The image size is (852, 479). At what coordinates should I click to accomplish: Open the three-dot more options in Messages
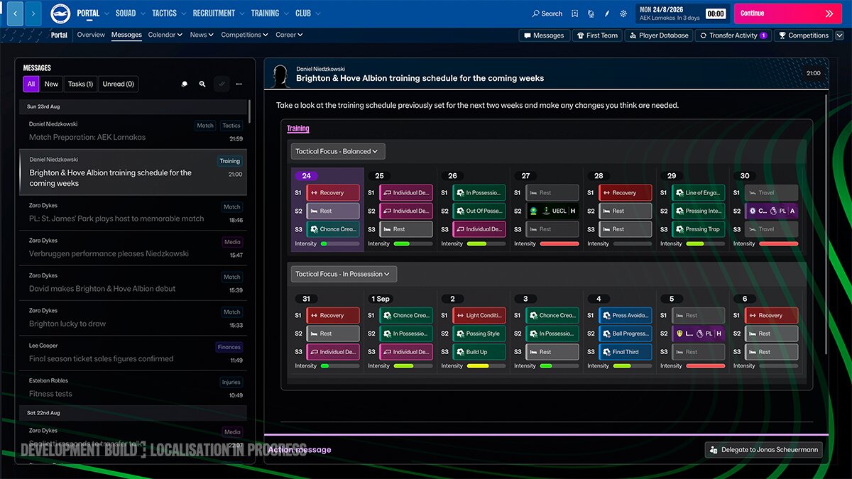239,84
